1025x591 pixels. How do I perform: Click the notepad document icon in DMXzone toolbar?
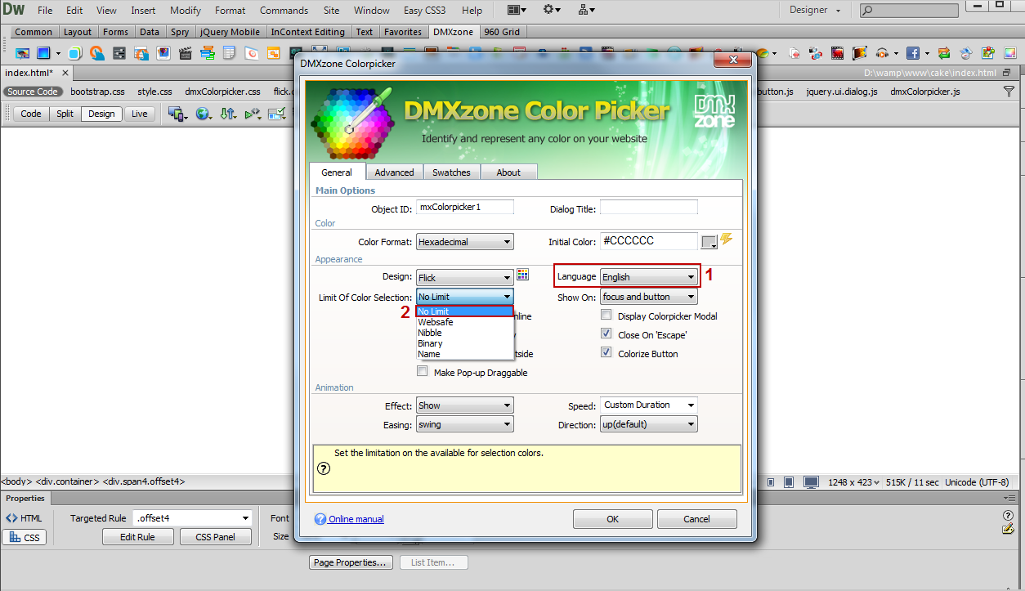point(229,53)
